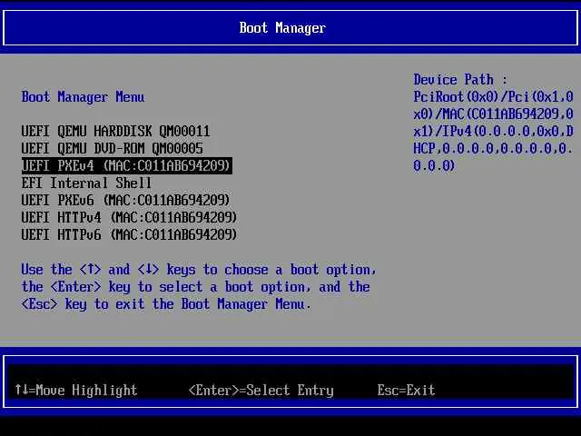Click the Boot Manager Menu heading
This screenshot has width=581, height=436.
(x=83, y=97)
